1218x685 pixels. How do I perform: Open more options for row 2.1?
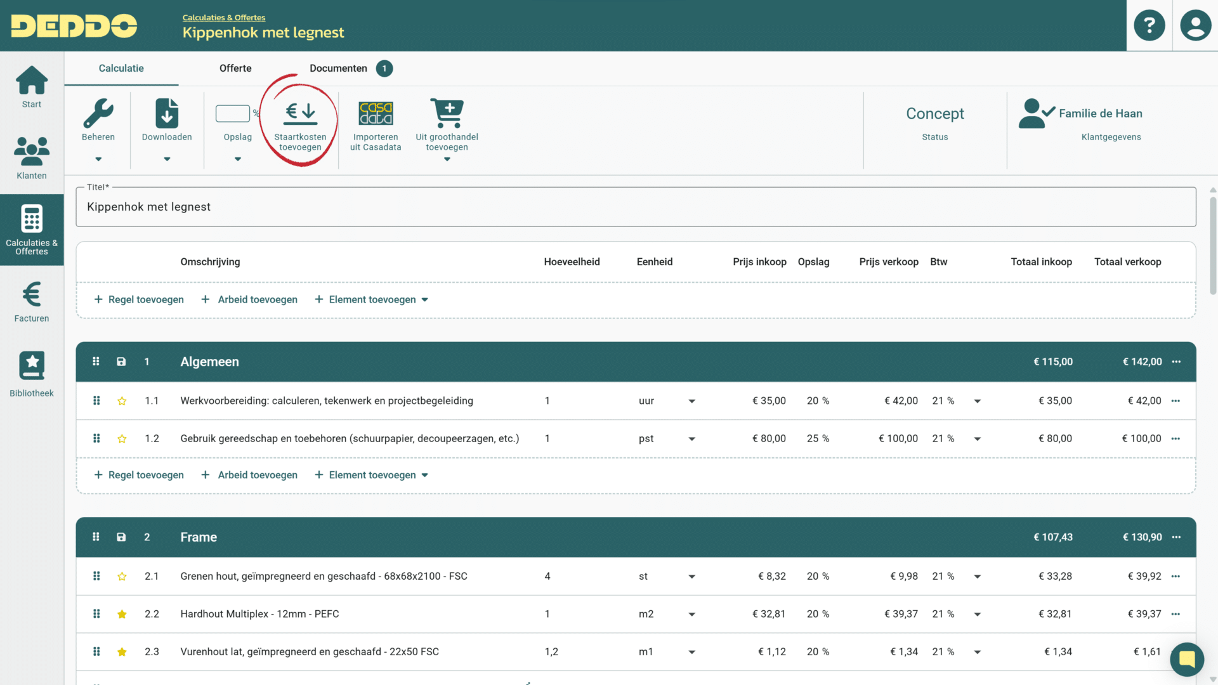tap(1175, 577)
